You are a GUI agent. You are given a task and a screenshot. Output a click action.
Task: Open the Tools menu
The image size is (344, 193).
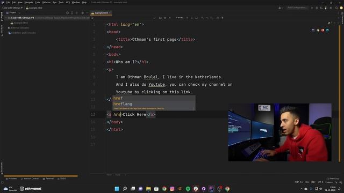(61, 2)
